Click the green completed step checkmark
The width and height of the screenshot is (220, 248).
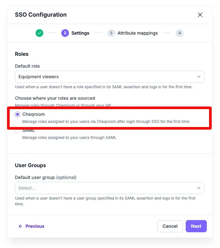39,33
